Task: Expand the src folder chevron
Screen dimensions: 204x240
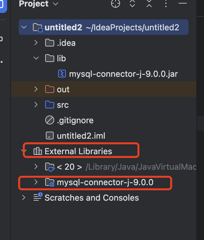Action: tap(36, 105)
